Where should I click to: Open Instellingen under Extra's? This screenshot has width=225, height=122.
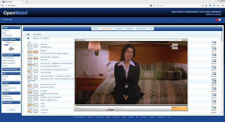6,96
